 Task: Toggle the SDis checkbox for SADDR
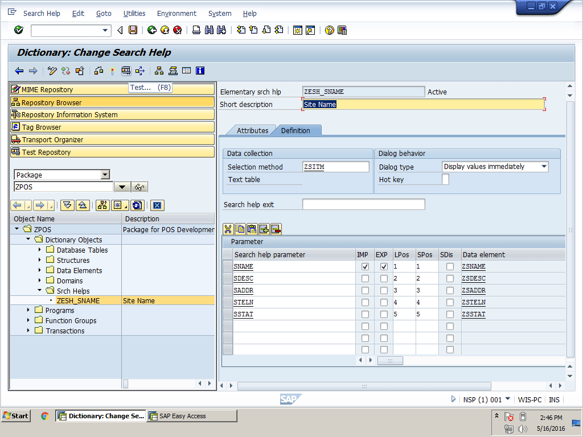click(450, 290)
